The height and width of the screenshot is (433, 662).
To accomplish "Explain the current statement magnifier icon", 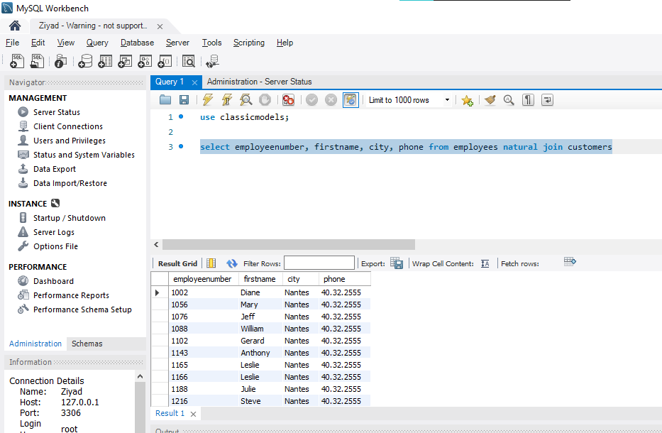I will (246, 100).
